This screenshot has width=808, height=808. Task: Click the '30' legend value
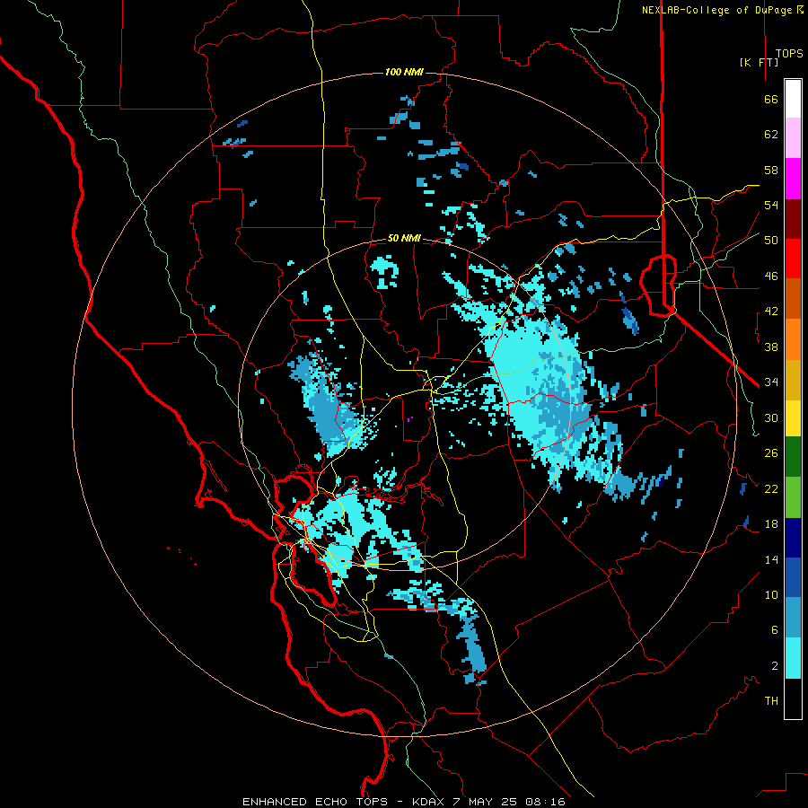tap(771, 417)
